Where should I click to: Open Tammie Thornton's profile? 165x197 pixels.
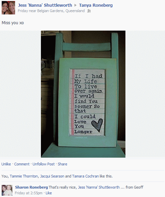[x=24, y=176]
